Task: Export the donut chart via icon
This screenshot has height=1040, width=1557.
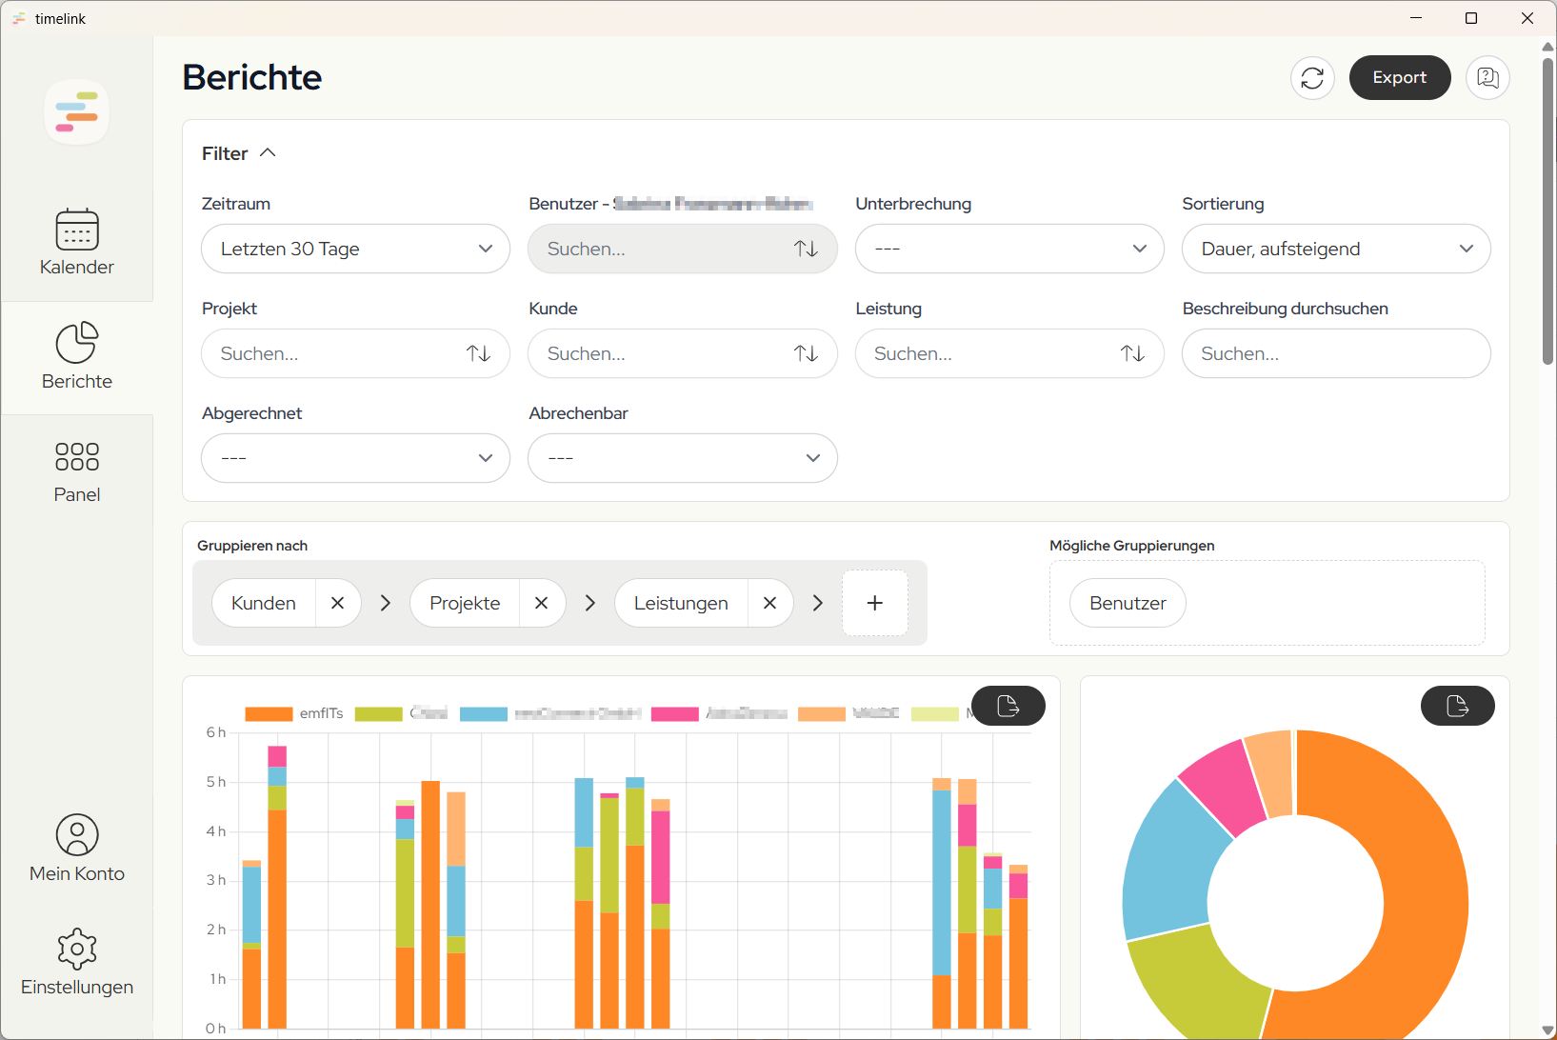Action: click(x=1457, y=706)
